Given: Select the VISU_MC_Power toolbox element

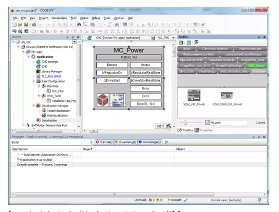Looking at the screenshot, I should tap(194, 97).
